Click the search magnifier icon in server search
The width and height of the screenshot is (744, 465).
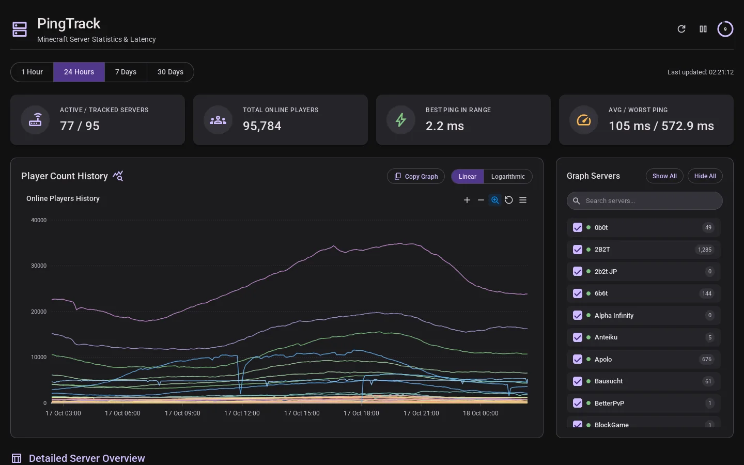click(577, 201)
